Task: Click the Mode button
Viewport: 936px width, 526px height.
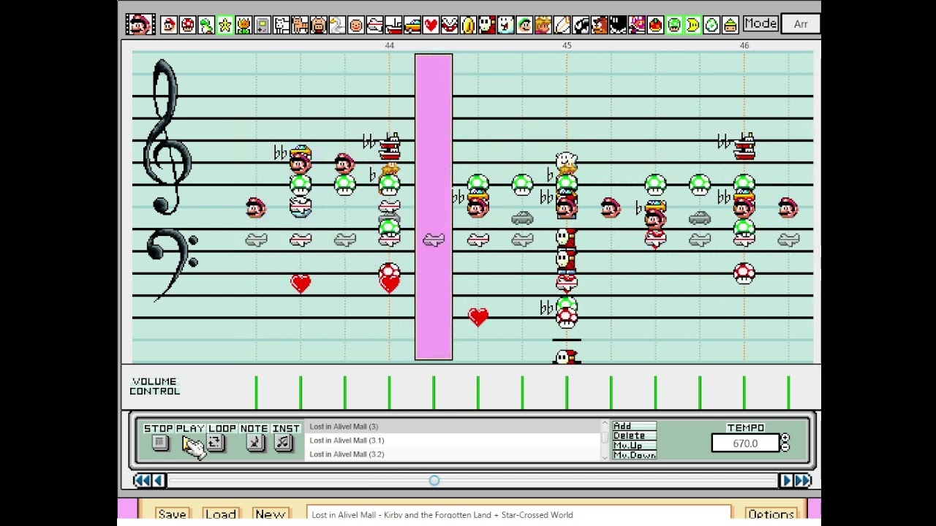Action: (x=760, y=23)
